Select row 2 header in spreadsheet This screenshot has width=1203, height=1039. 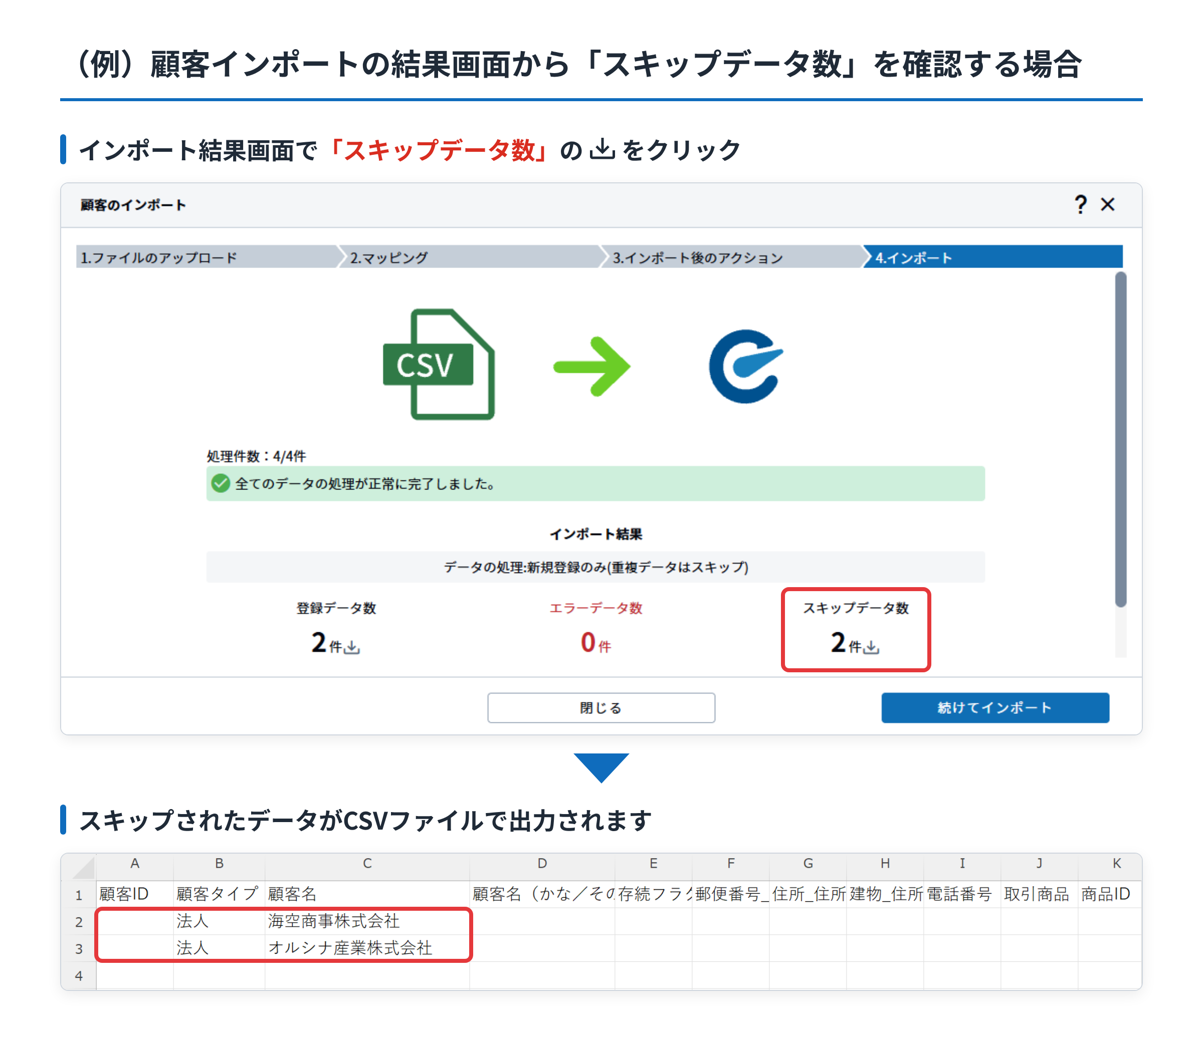[78, 921]
